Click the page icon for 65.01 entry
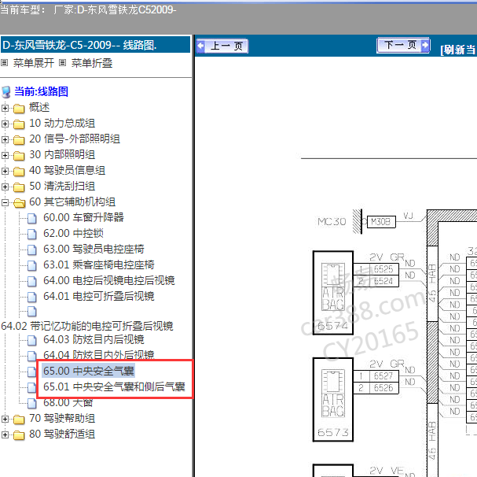Screen dimensions: 477x477 tap(32, 387)
